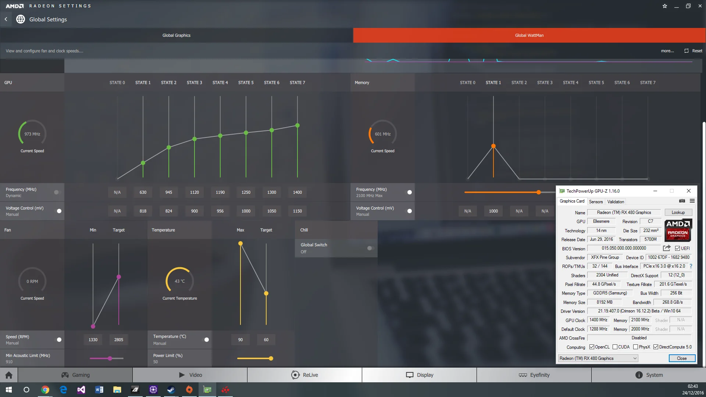Click the more... link

(667, 51)
